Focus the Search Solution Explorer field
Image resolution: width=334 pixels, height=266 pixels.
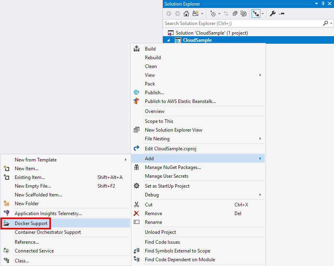243,23
